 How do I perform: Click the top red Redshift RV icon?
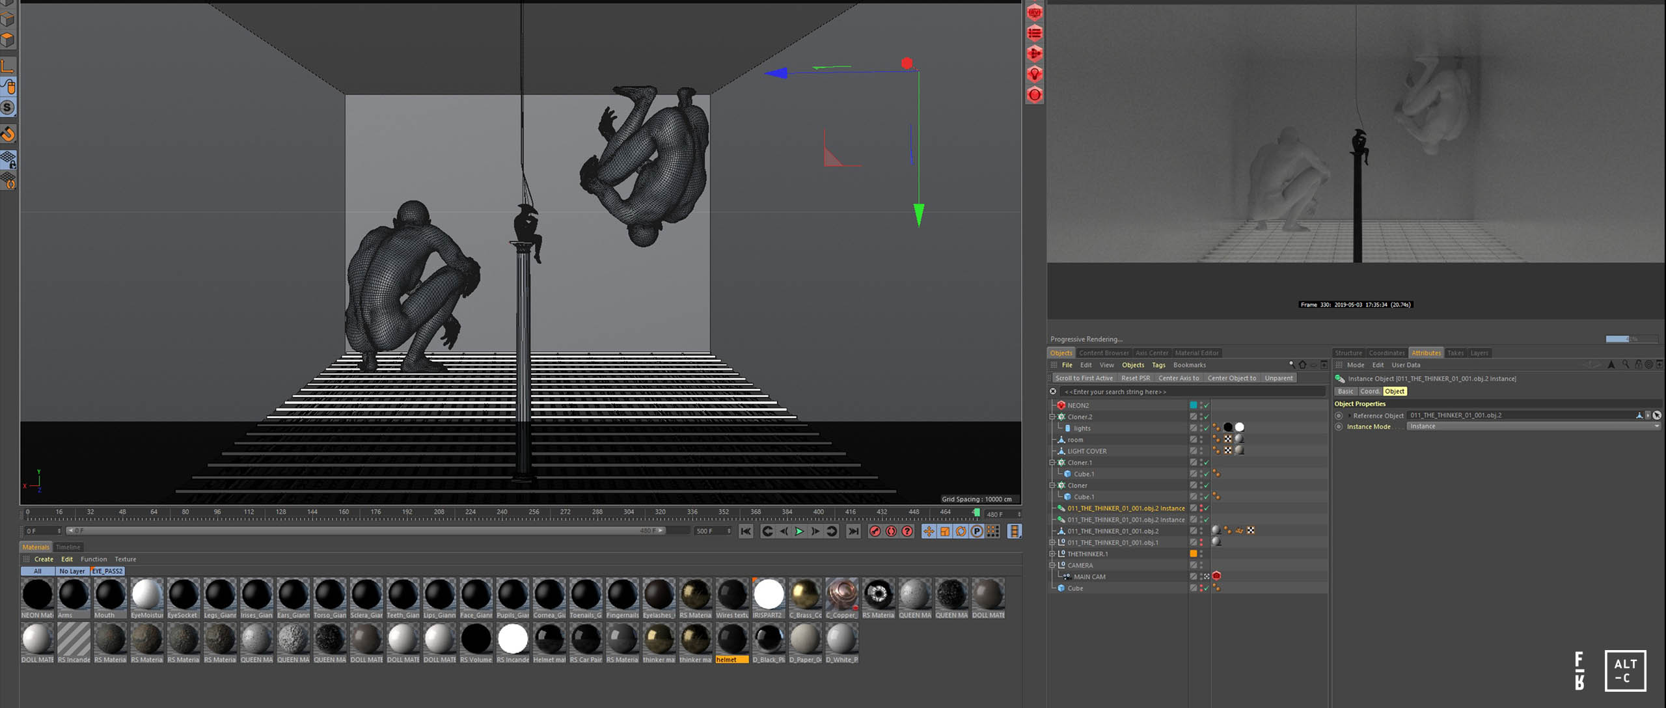(x=1035, y=12)
